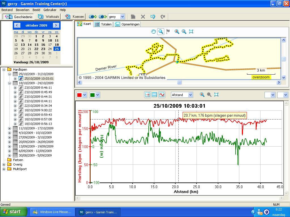Open the Help menu
This screenshot has width=290, height=217.
[63, 10]
